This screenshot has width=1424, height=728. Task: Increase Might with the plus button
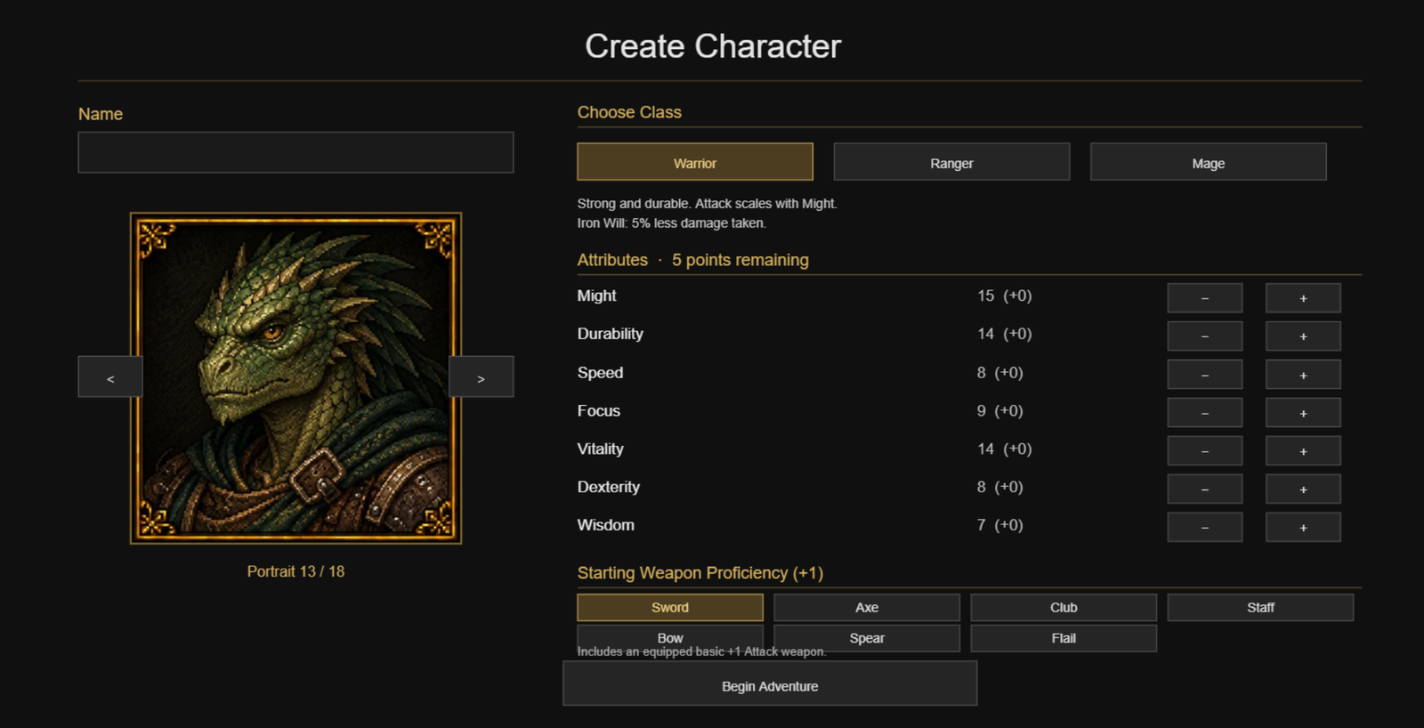tap(1303, 298)
